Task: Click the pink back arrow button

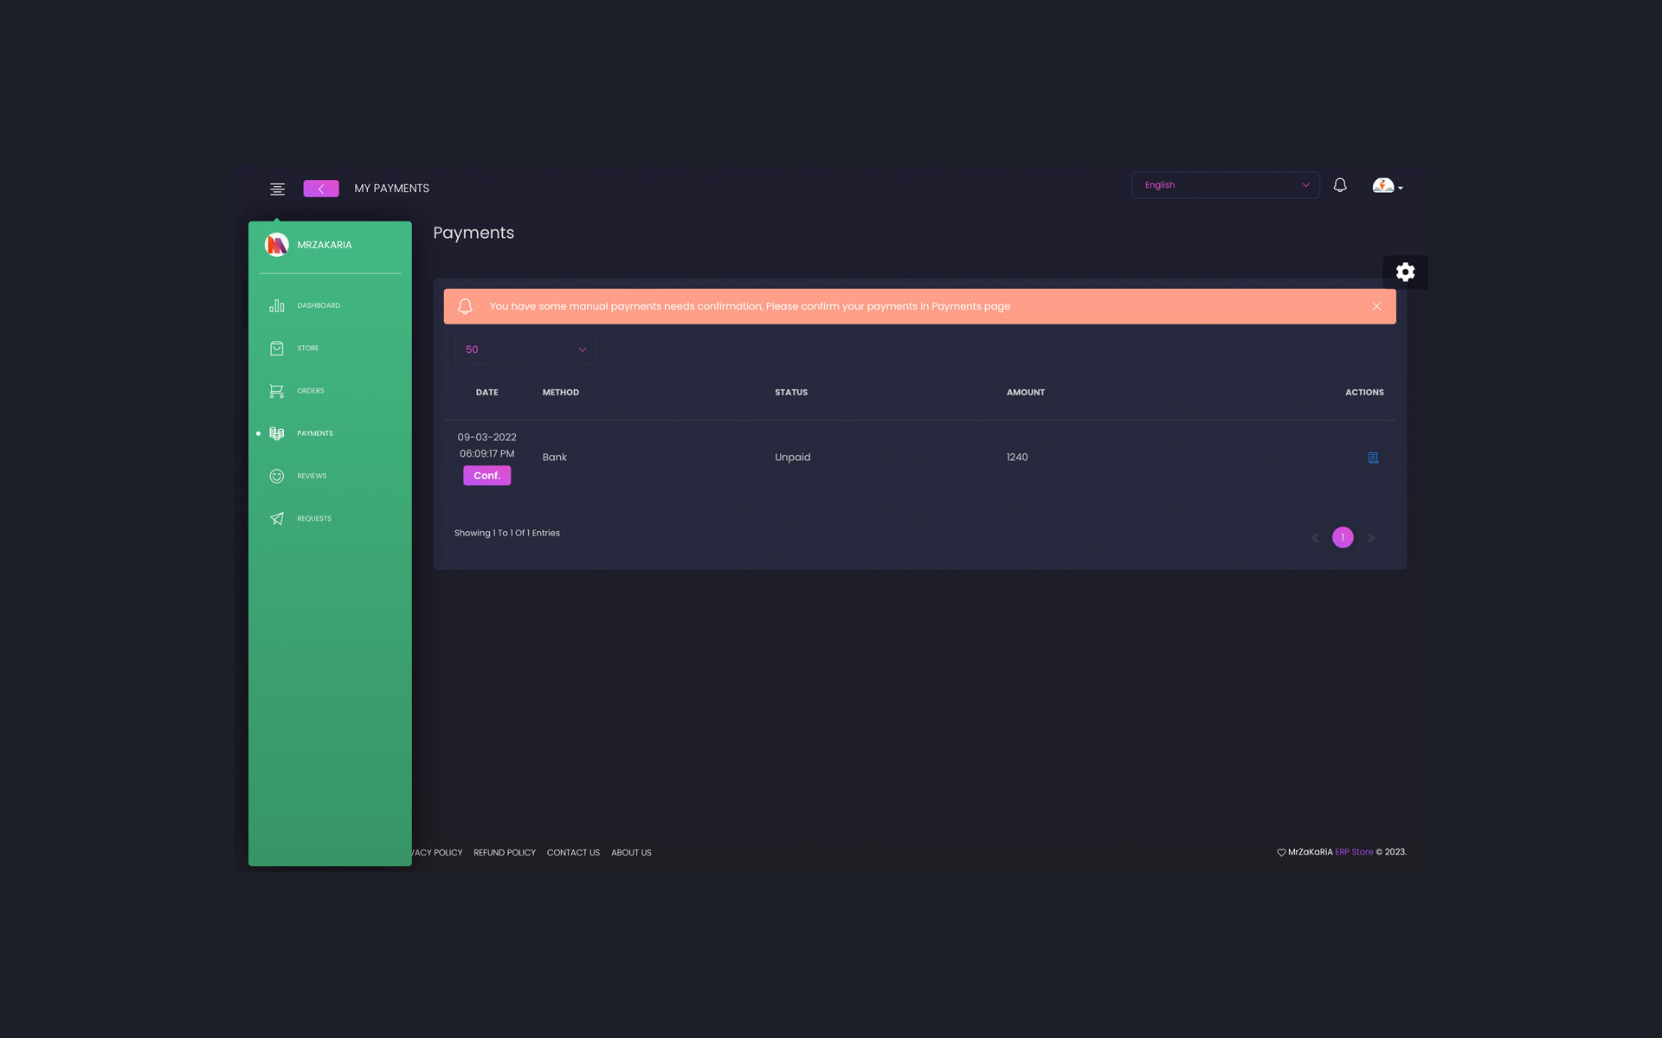Action: click(320, 188)
